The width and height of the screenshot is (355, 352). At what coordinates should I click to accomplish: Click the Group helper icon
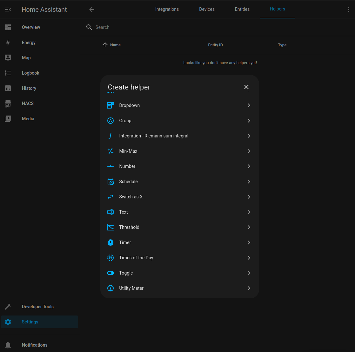point(110,121)
